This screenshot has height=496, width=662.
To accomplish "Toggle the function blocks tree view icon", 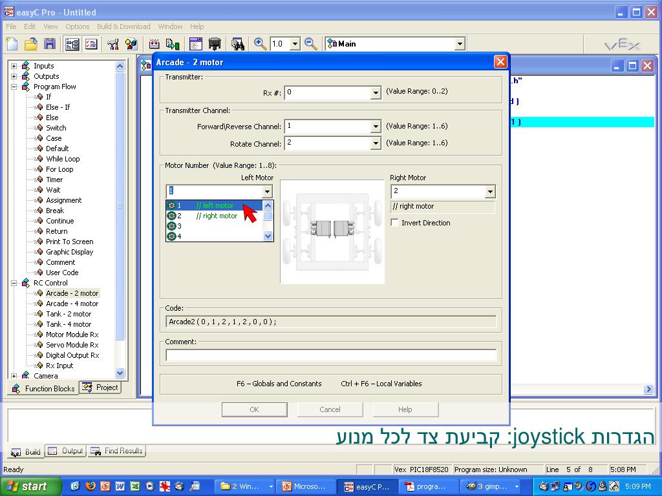I will 72,44.
